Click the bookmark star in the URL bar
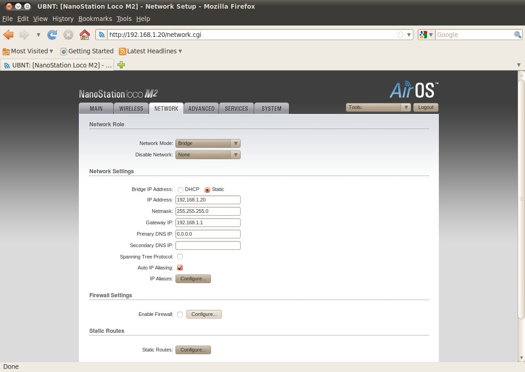The height and width of the screenshot is (372, 525). click(x=400, y=35)
